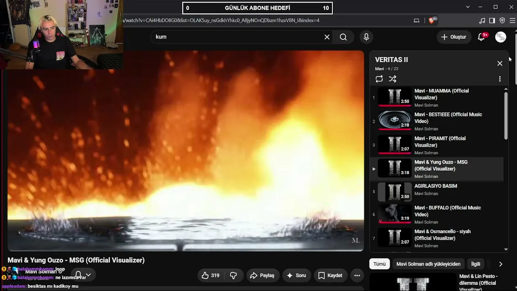Select 'Mavi & Yung Ouzo - MSG' playlist title
Image resolution: width=517 pixels, height=291 pixels.
point(441,166)
